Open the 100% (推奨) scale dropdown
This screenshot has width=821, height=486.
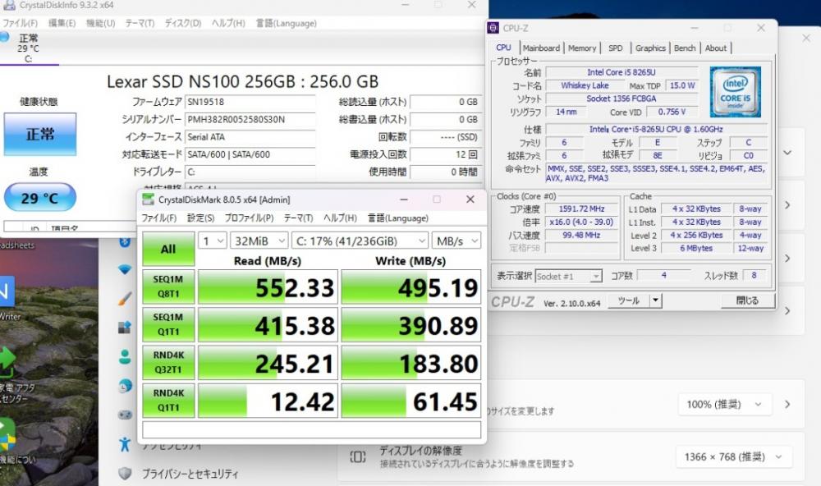pyautogui.click(x=725, y=404)
